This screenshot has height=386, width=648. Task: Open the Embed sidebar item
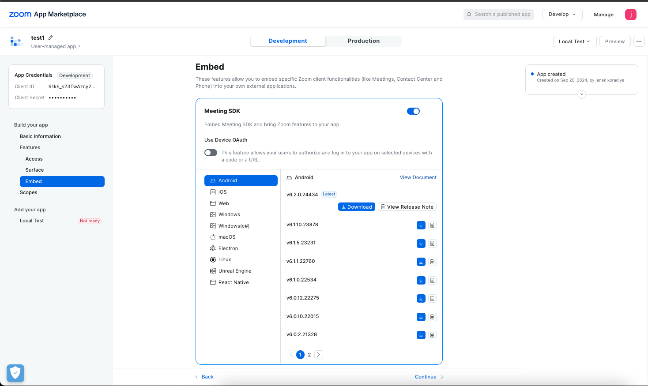(x=62, y=182)
